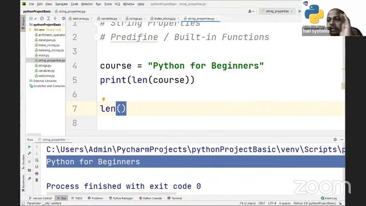Open the Version Control tool window

[x=40, y=198]
